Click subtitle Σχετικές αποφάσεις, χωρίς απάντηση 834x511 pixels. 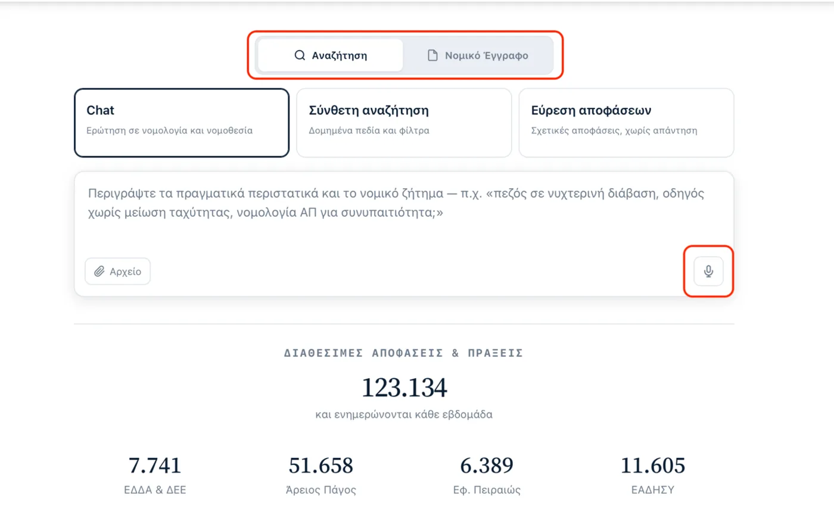[614, 130]
